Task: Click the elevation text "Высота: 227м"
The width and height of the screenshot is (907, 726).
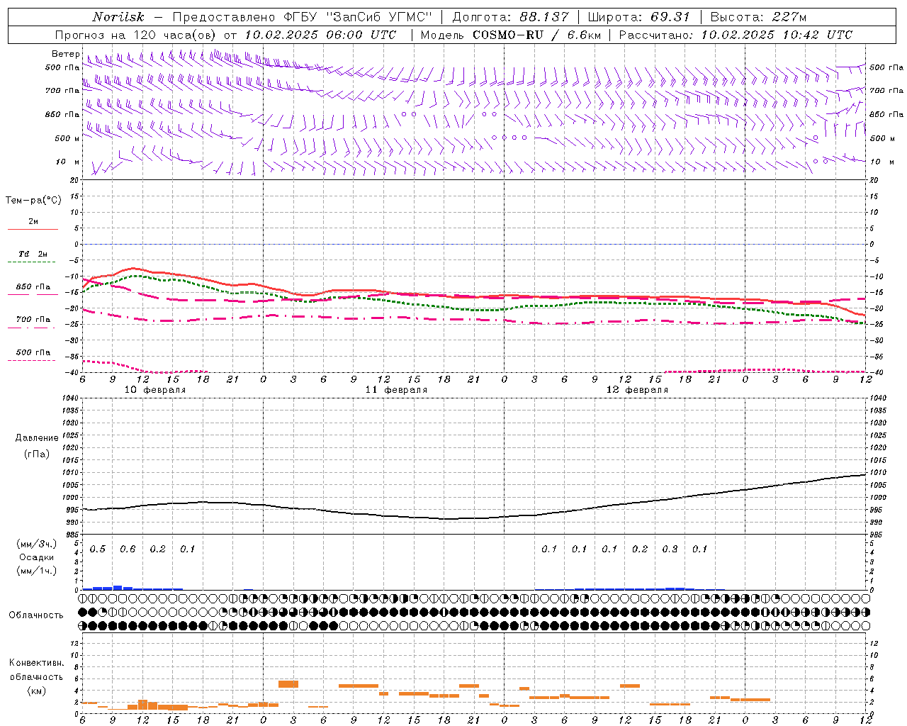Action: coord(758,17)
